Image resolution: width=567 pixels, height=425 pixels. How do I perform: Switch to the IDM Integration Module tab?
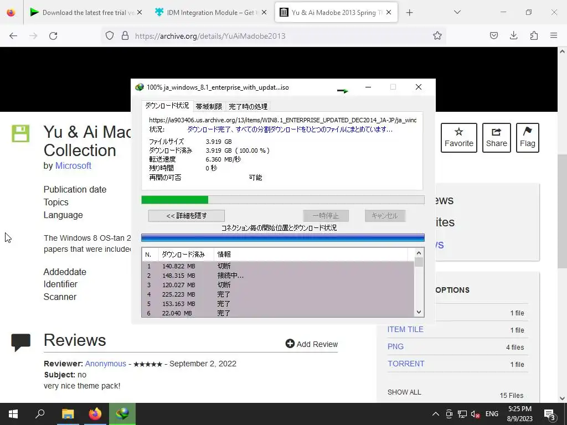pyautogui.click(x=211, y=12)
